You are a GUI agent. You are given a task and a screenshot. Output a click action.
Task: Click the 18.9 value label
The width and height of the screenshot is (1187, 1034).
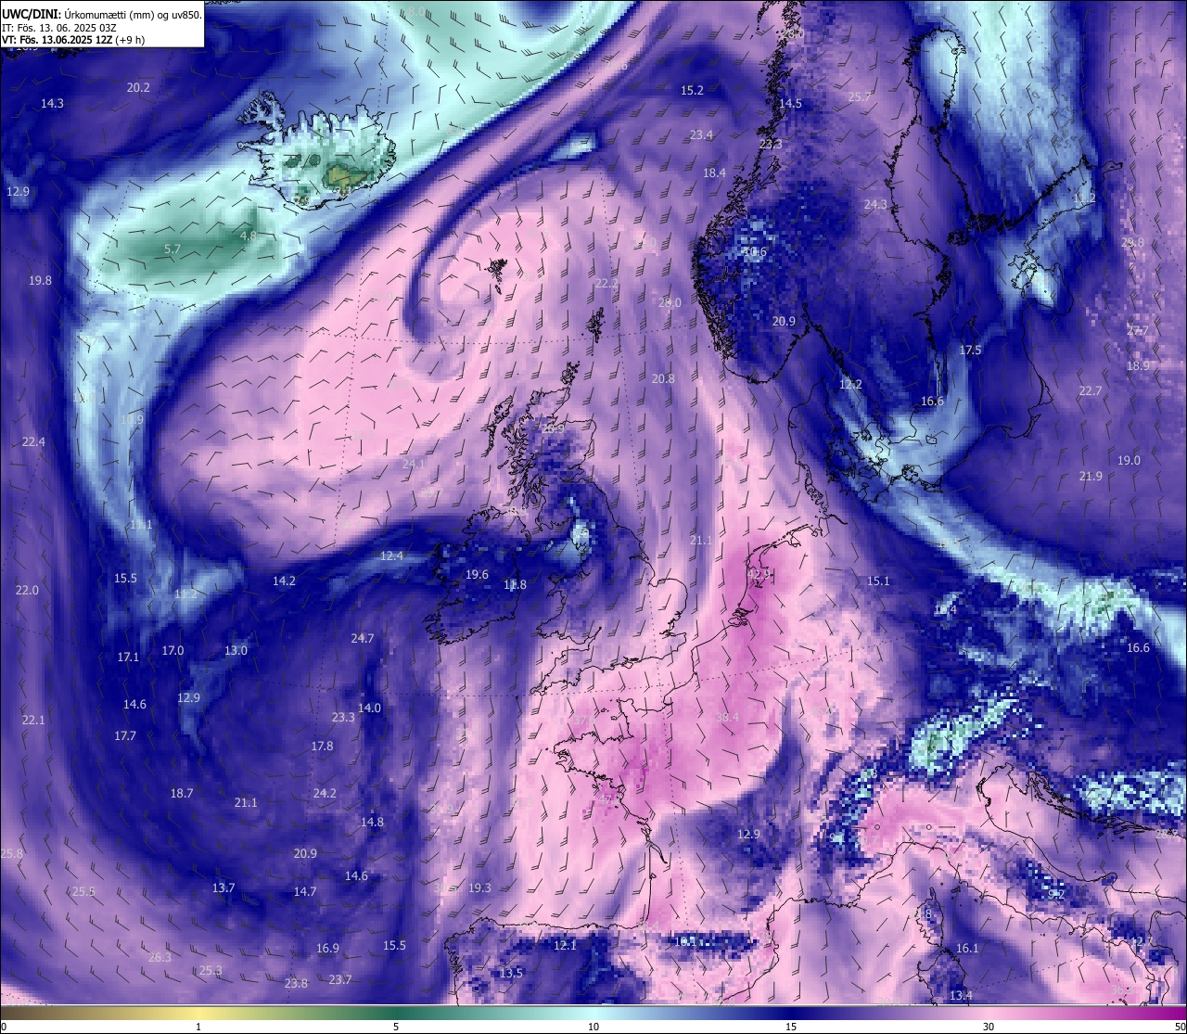(1138, 365)
